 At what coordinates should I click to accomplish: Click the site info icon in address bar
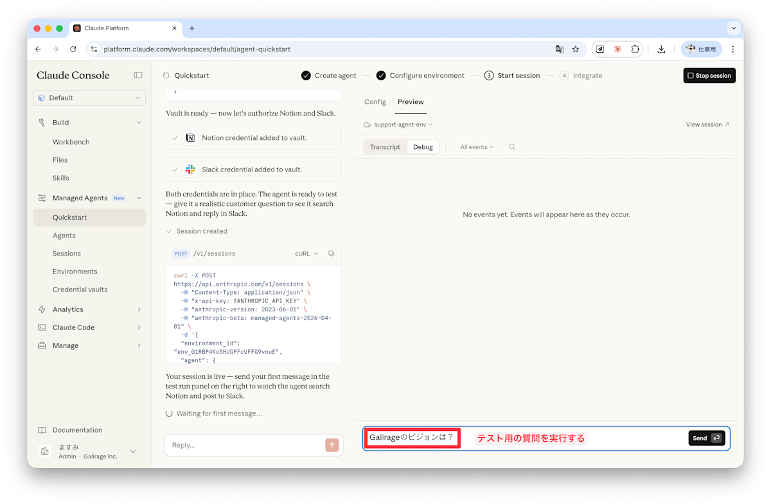[x=94, y=49]
